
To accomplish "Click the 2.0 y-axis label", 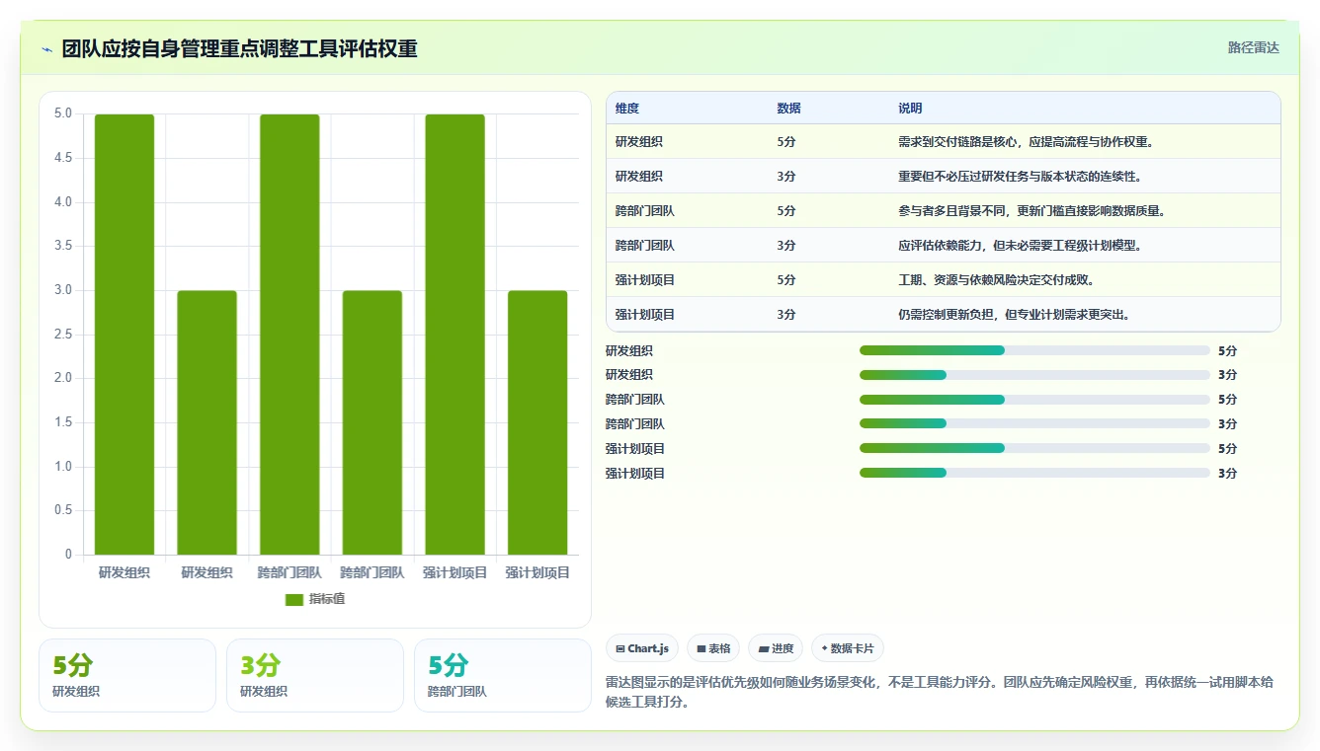I will [63, 378].
